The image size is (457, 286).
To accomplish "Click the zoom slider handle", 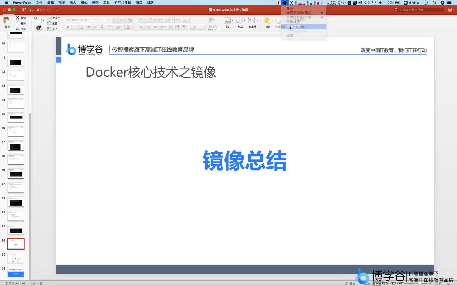I will click(x=419, y=283).
